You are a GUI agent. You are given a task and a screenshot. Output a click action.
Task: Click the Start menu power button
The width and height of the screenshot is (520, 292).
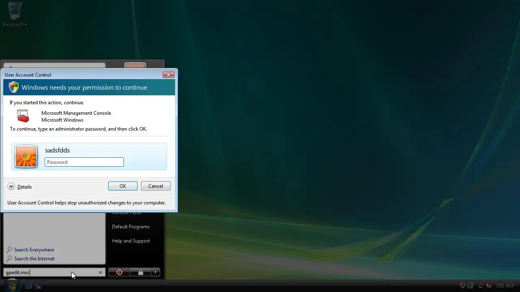[x=119, y=272]
